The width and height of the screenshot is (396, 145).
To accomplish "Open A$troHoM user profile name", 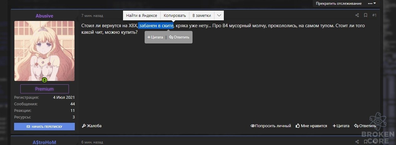I will [x=44, y=142].
